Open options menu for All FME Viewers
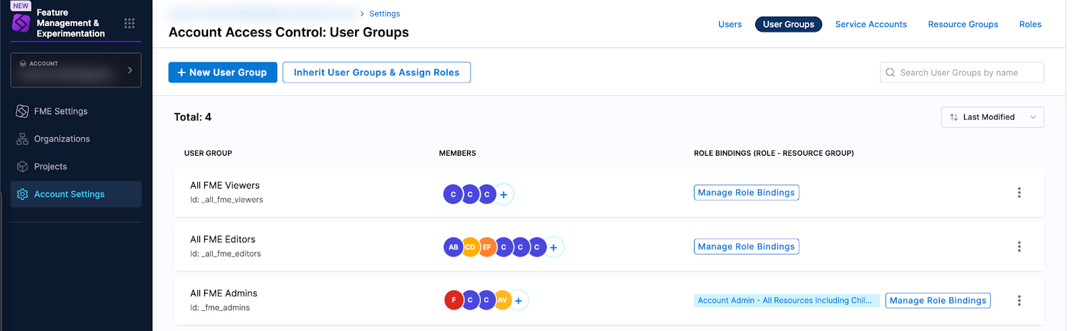1074x331 pixels. point(1019,193)
